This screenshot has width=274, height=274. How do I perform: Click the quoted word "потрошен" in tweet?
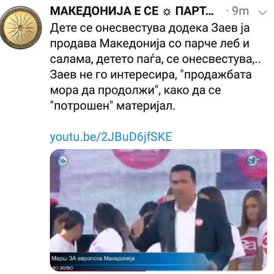(81, 106)
